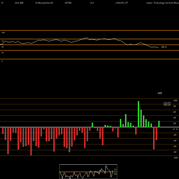Click the RSI axis label 100
The image size is (179, 179).
3,33
